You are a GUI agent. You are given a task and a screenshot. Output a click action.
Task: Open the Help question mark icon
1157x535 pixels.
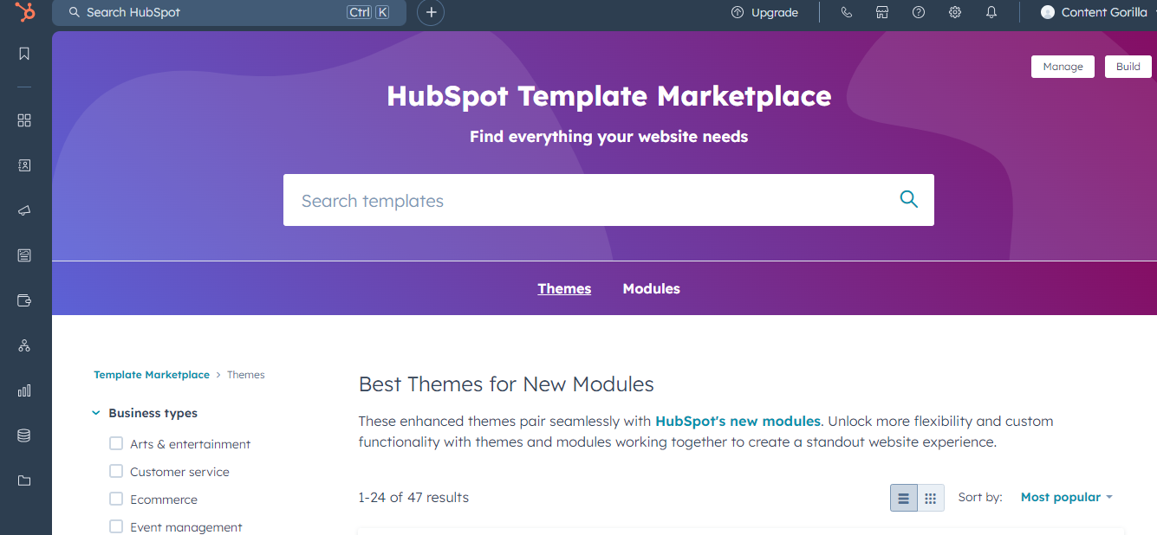919,12
